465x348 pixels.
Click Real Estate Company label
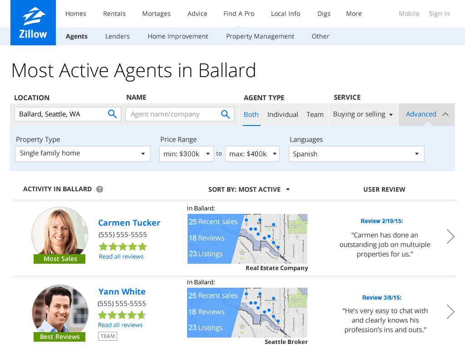[277, 268]
